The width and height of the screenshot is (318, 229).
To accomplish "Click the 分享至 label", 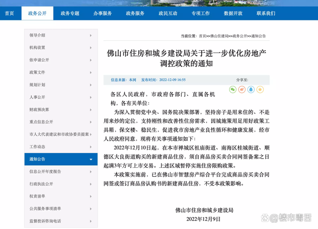I will pos(242,80).
